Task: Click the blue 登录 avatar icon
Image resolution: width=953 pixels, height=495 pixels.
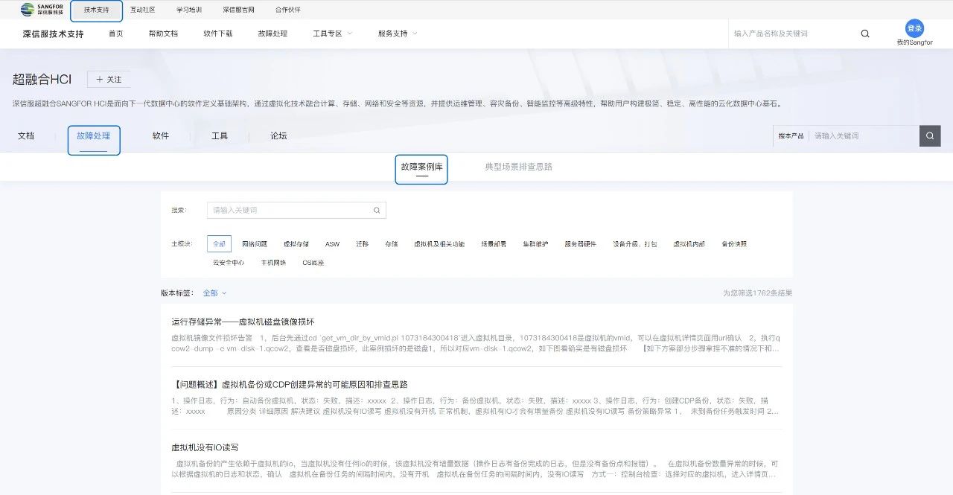Action: coord(914,28)
